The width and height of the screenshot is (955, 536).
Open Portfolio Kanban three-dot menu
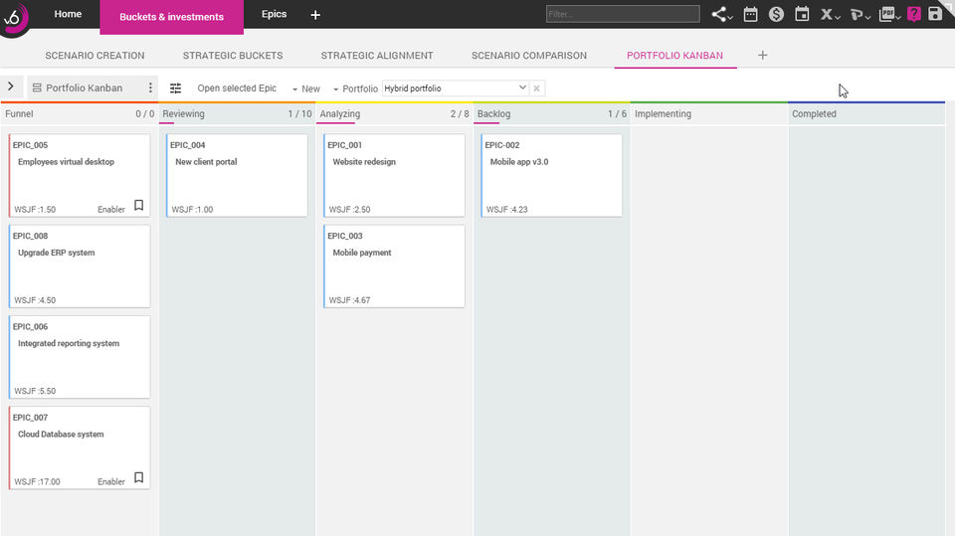coord(150,88)
